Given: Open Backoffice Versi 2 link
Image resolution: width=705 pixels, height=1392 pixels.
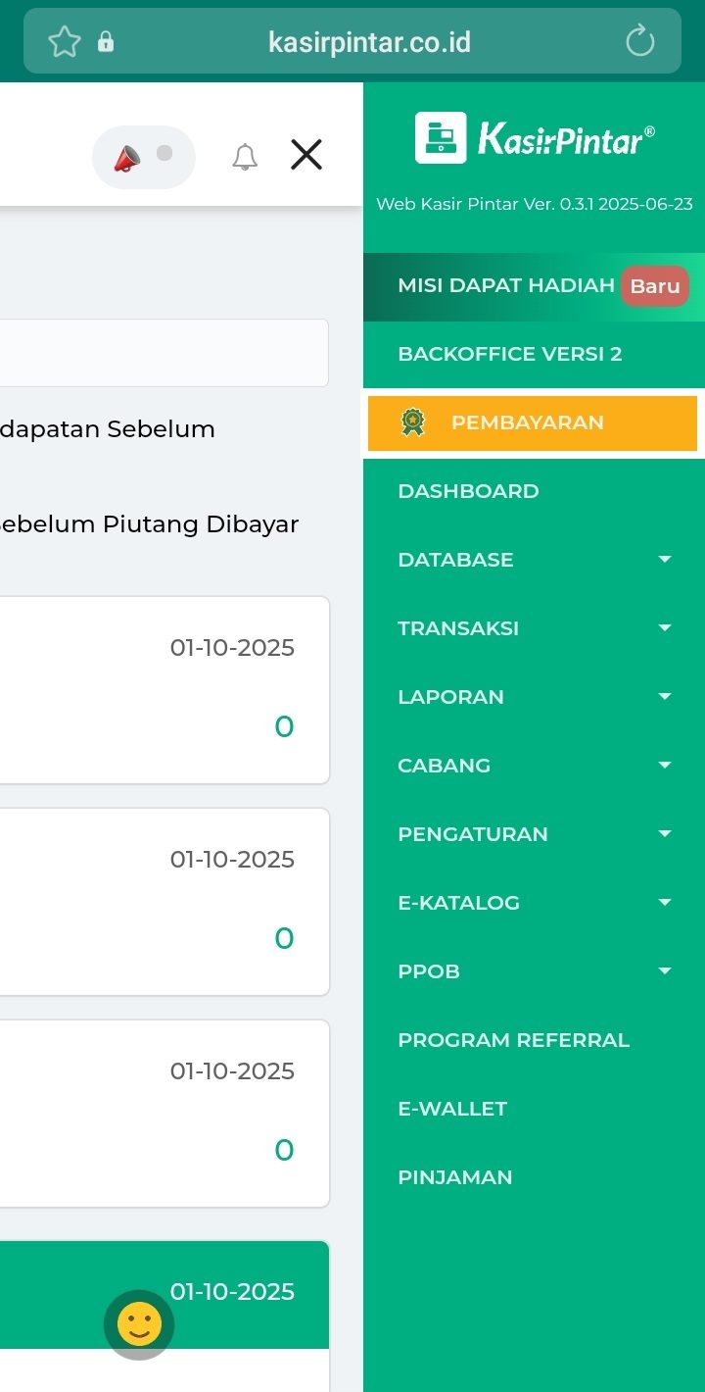Looking at the screenshot, I should coord(509,354).
